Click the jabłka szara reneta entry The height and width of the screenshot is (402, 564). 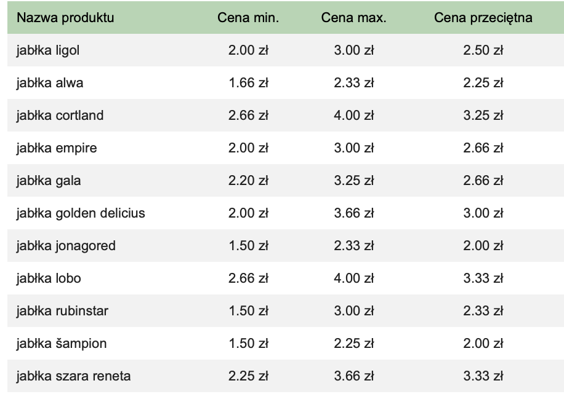coord(73,376)
